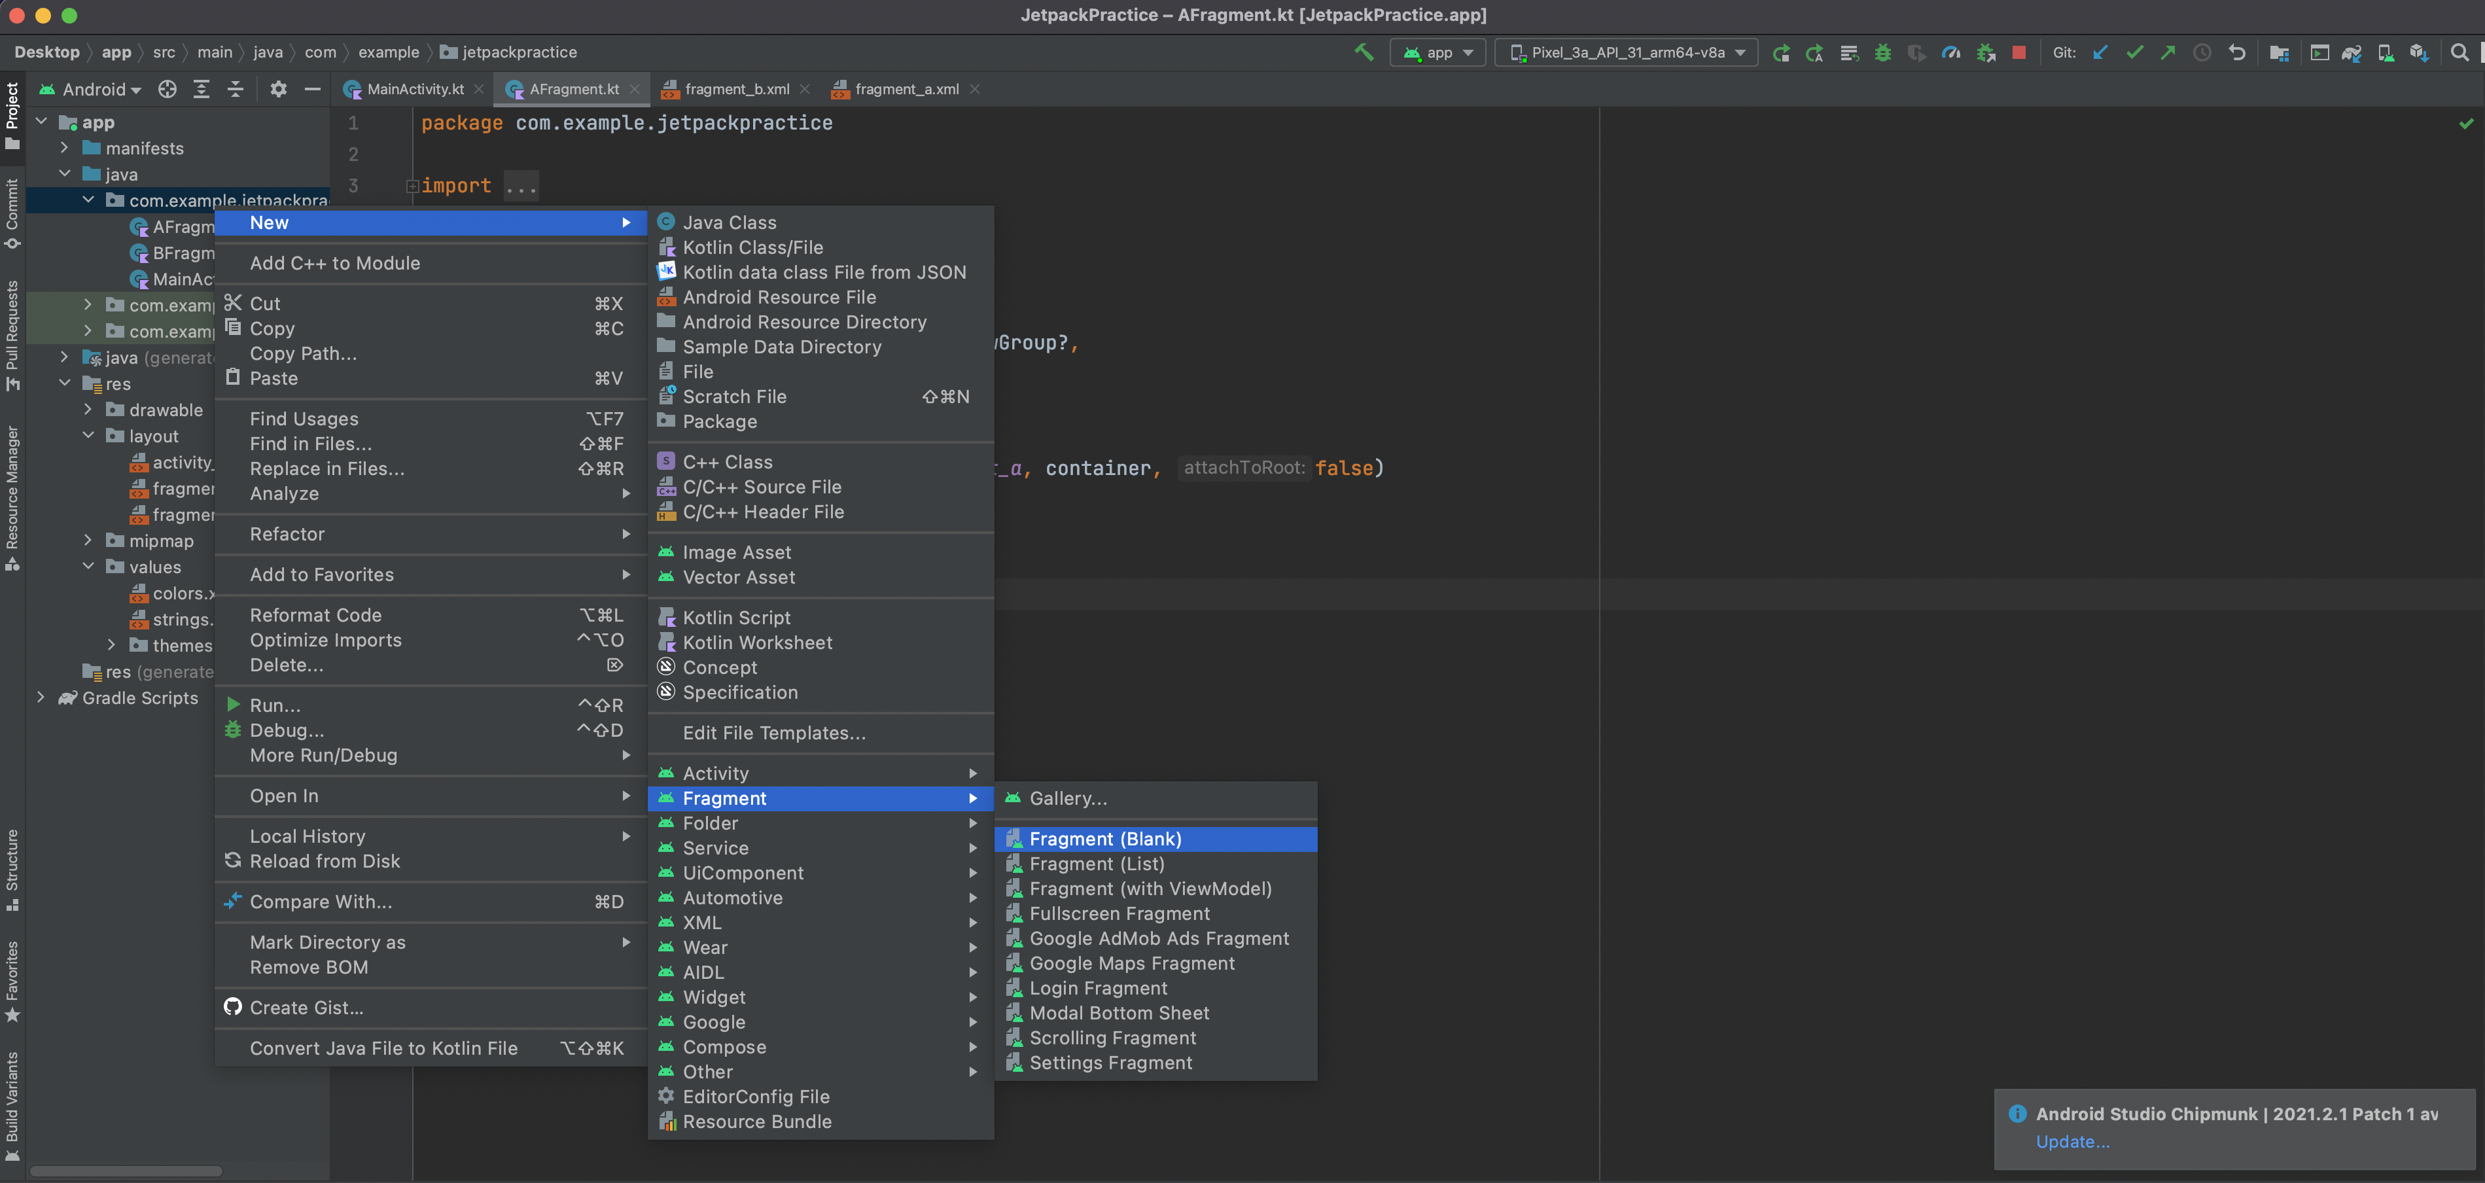Select Fragment (with ViewModel) menu entry
This screenshot has width=2485, height=1183.
pyautogui.click(x=1150, y=888)
